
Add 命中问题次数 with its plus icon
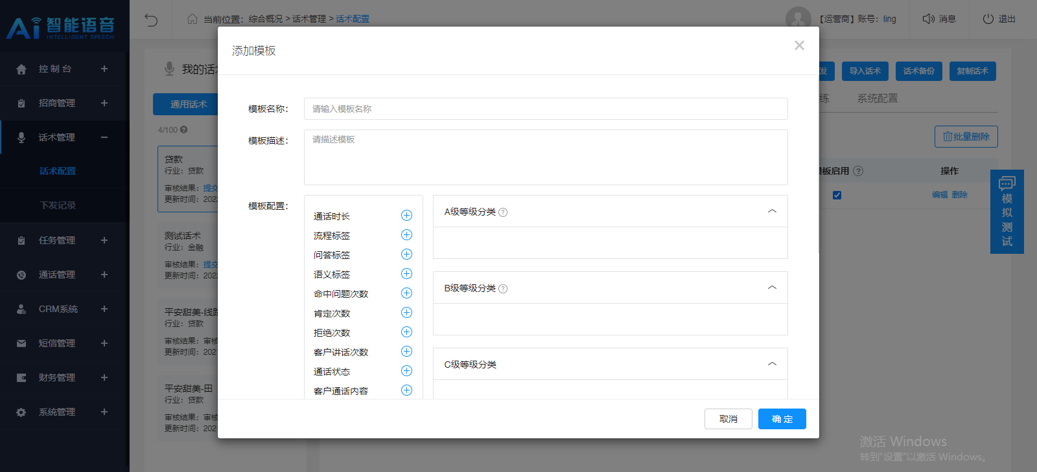[406, 293]
